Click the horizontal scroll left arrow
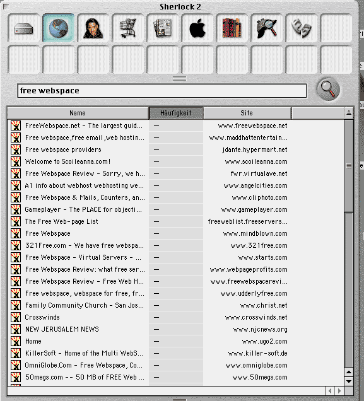This screenshot has width=364, height=401. pyautogui.click(x=330, y=391)
